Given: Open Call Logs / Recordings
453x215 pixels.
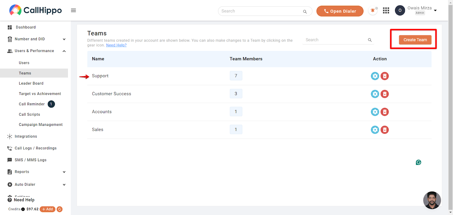Looking at the screenshot, I should tap(36, 148).
